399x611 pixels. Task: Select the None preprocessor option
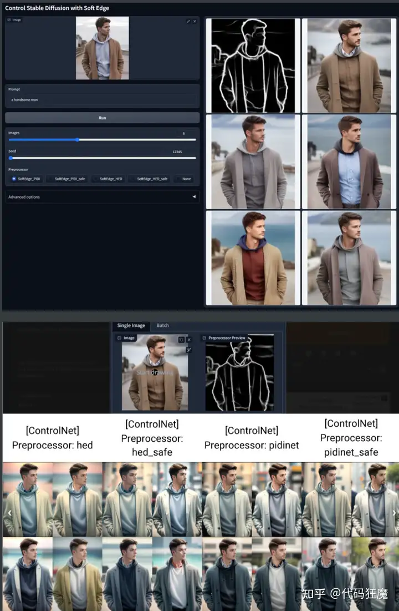(x=184, y=179)
